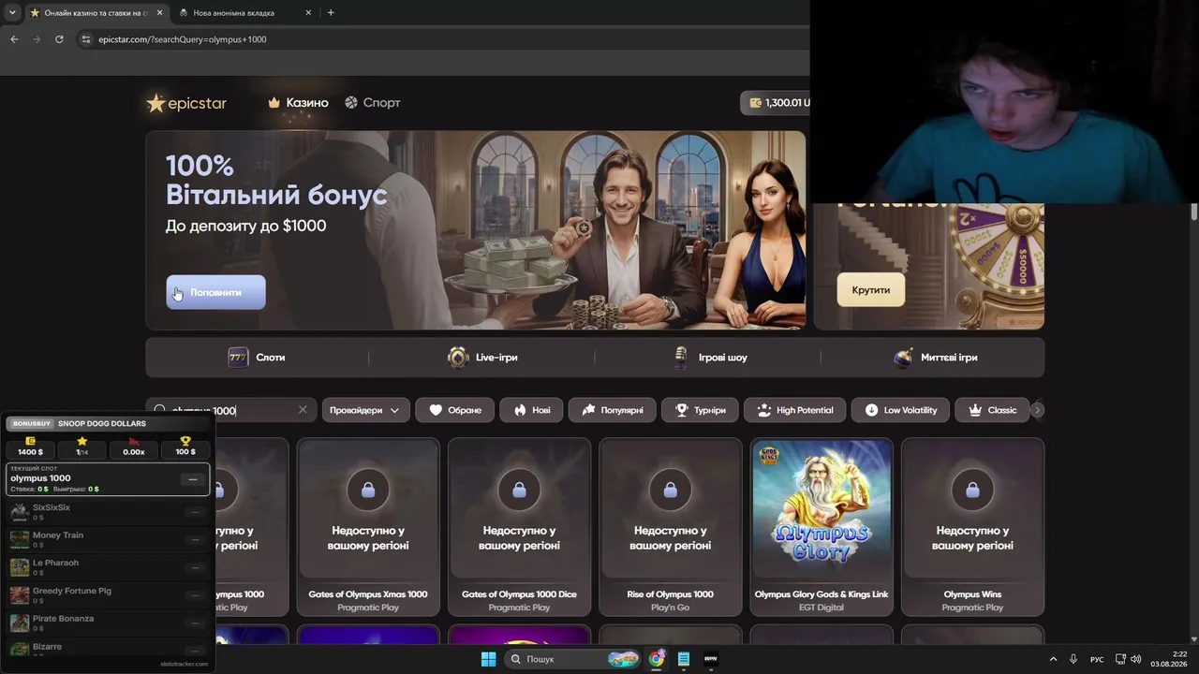
Task: Click the minus button for Money Train
Action: (195, 540)
